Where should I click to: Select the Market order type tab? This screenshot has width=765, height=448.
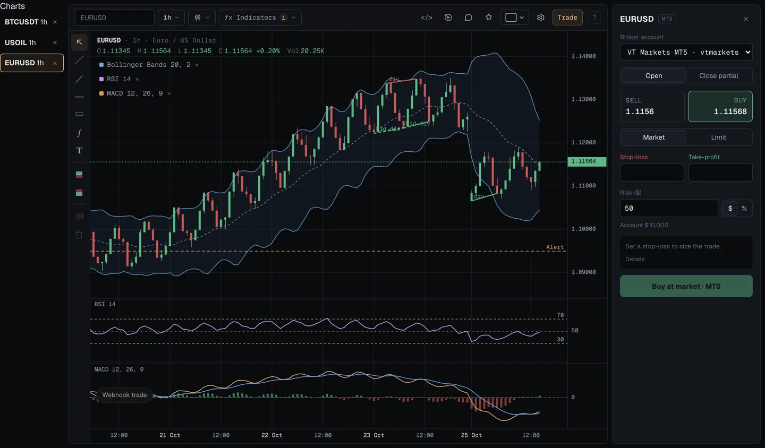pyautogui.click(x=654, y=137)
